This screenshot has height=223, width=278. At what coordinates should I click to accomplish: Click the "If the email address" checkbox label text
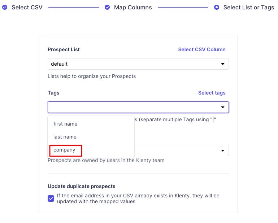click(138, 198)
